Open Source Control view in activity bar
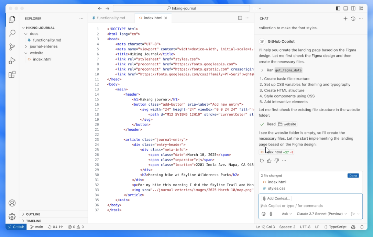The height and width of the screenshot is (237, 373). coord(12,47)
